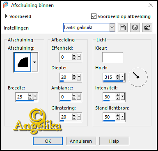The height and width of the screenshot is (151, 158).
Task: Click the Hoek angle dial control
Action: coord(138,77)
